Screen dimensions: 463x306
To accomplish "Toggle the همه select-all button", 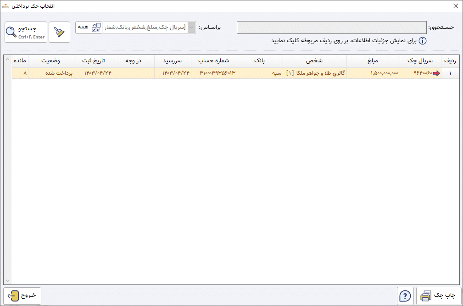I will 89,27.
